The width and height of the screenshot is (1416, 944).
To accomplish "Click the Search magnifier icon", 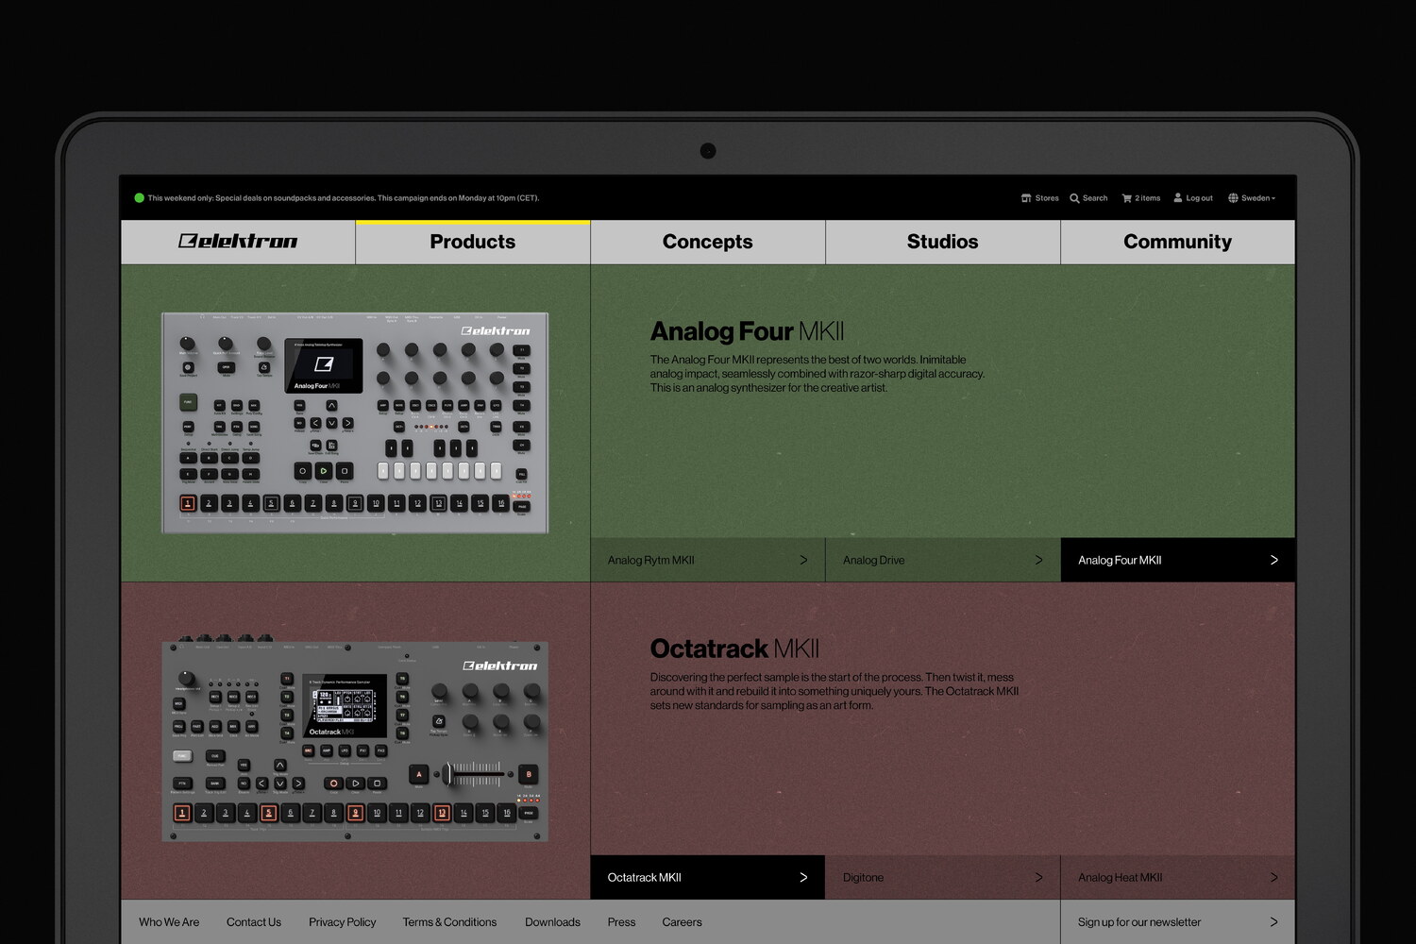I will [x=1074, y=198].
